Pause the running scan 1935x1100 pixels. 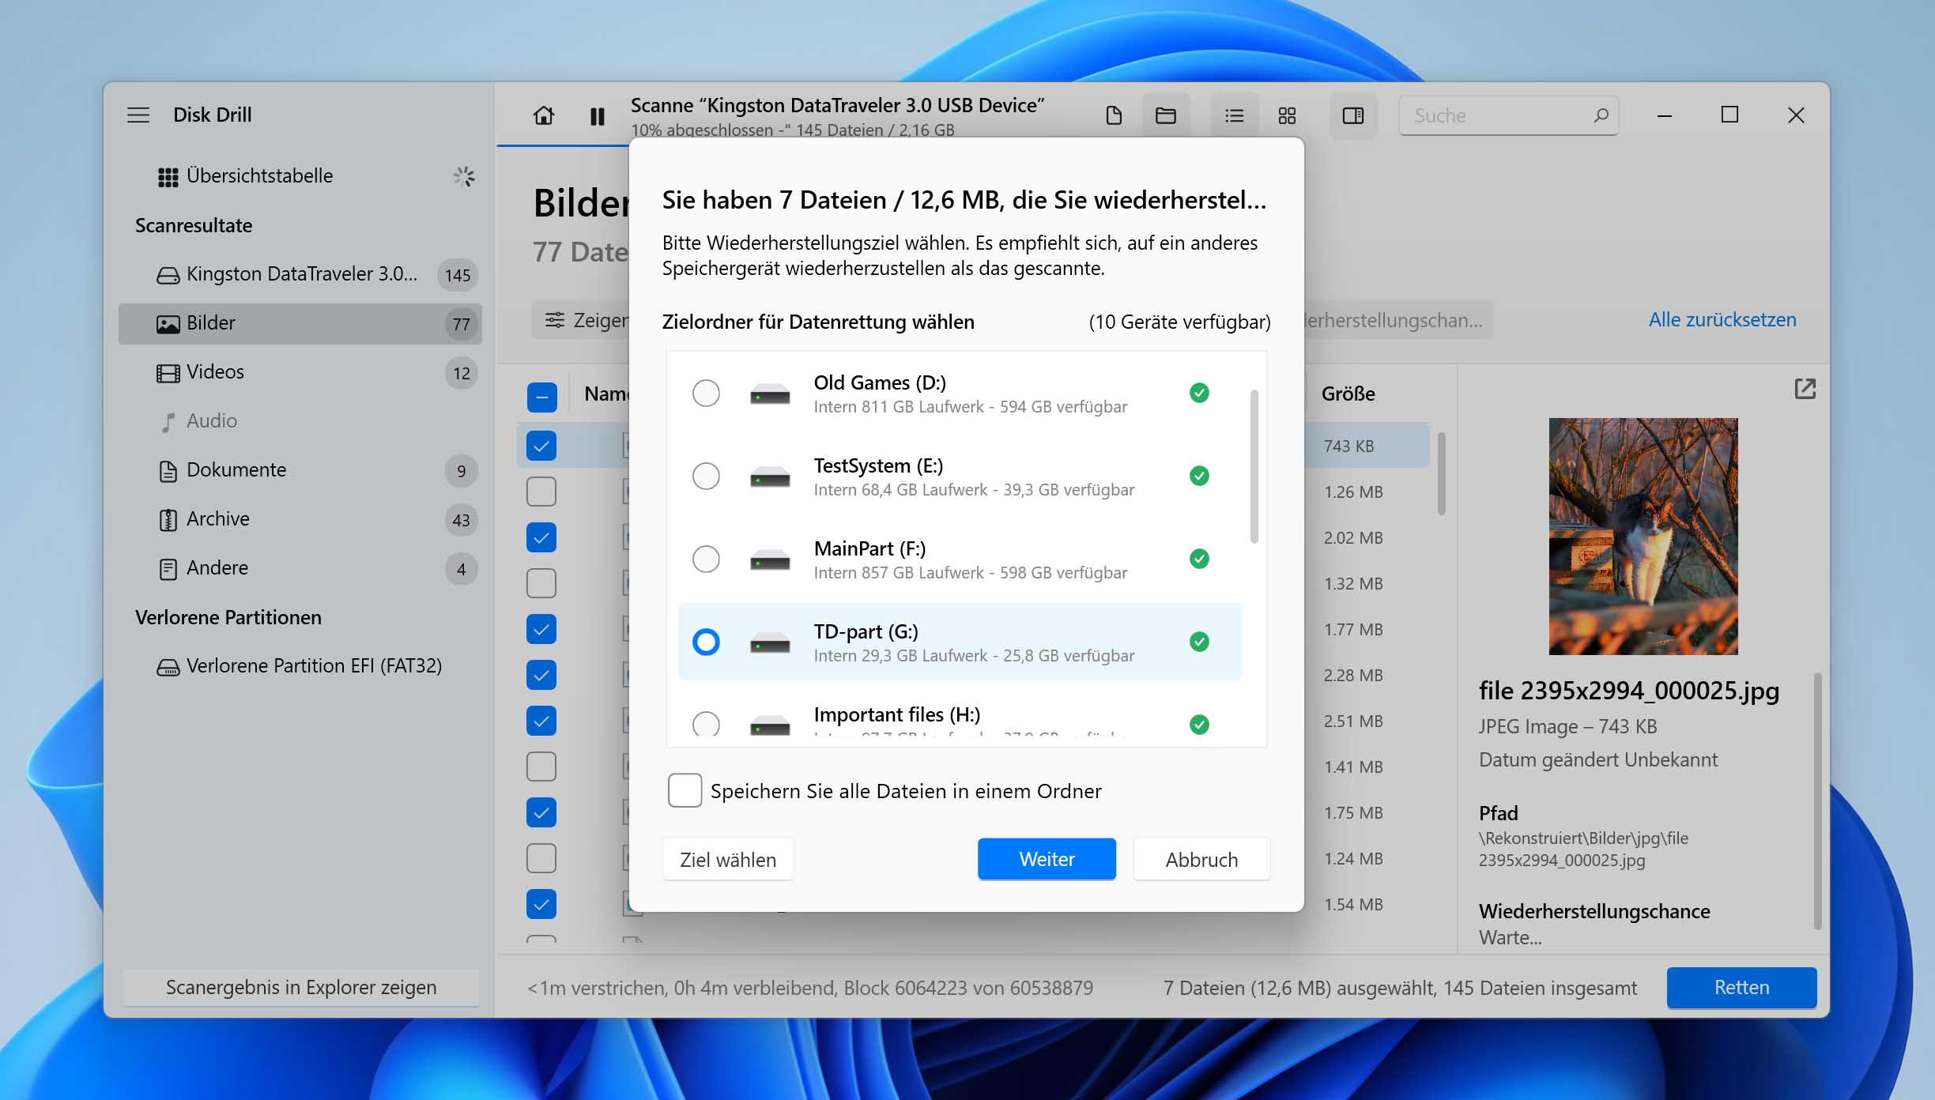(x=598, y=116)
